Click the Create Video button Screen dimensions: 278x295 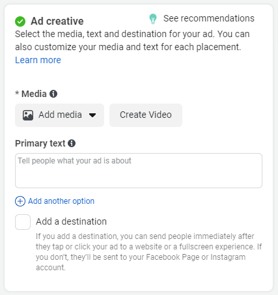point(146,115)
